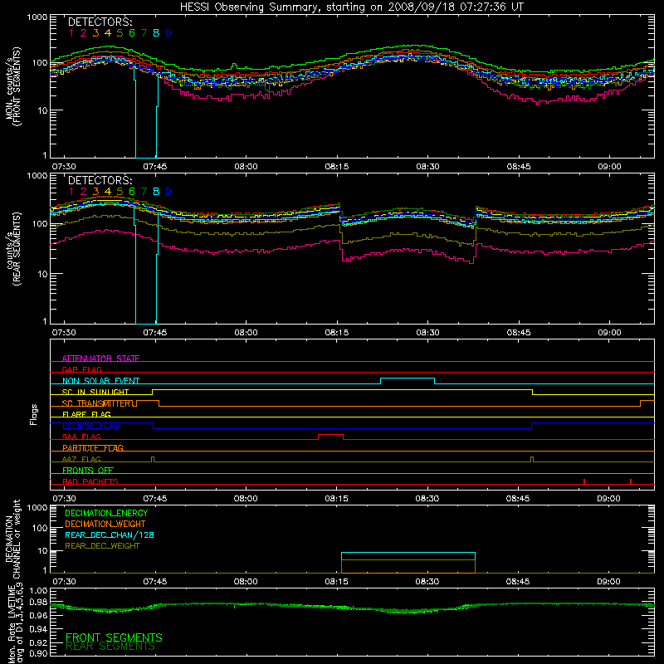Click the REAR_DEC_WEIGHT legend entry
The height and width of the screenshot is (664, 664).
pos(102,546)
